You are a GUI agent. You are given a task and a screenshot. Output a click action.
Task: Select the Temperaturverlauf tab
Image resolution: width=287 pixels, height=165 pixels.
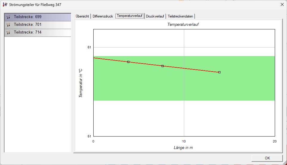tap(130, 16)
